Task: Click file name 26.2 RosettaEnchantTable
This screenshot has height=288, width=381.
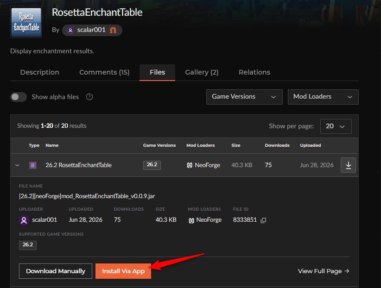Action: point(78,165)
